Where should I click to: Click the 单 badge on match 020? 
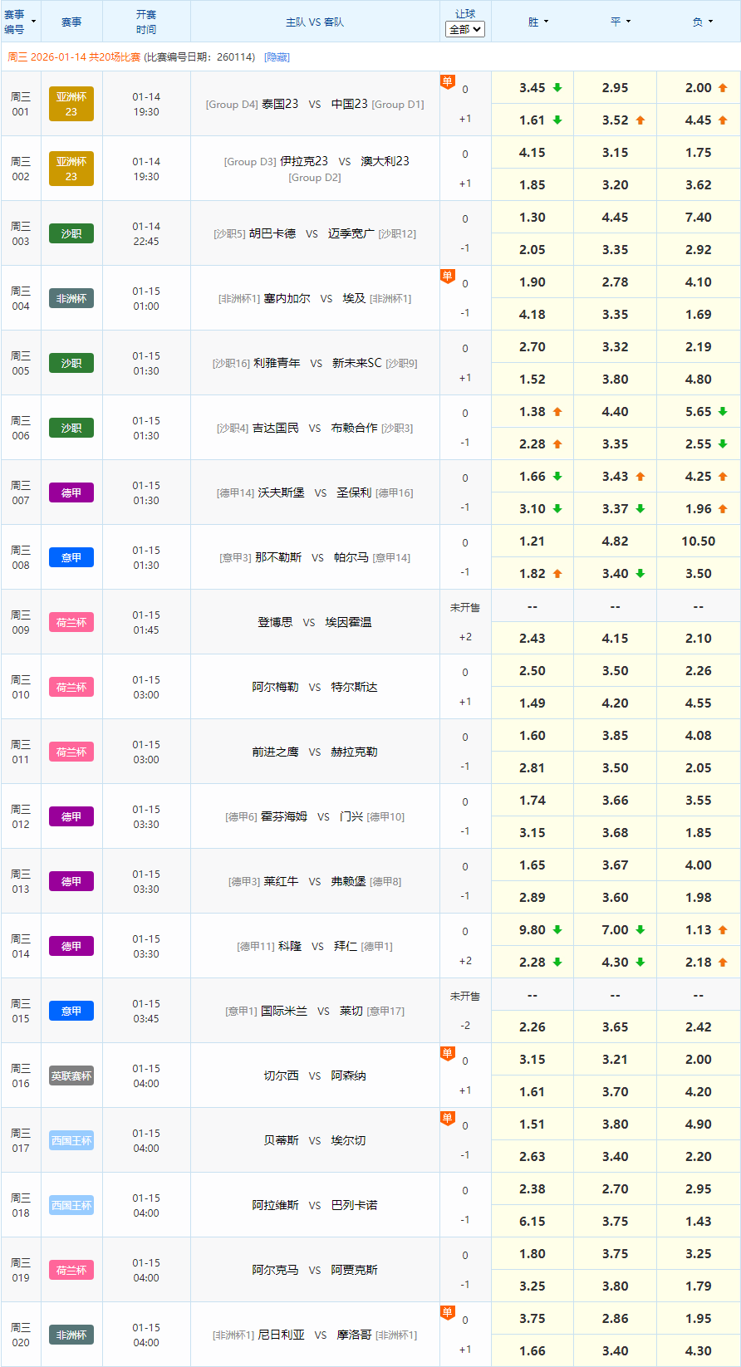(448, 1312)
